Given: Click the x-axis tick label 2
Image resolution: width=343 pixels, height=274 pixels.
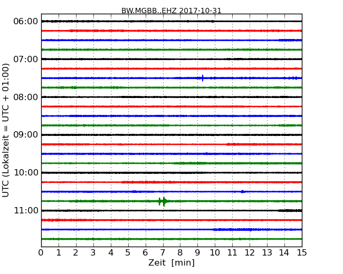Looking at the screenshot, I should point(75,253).
